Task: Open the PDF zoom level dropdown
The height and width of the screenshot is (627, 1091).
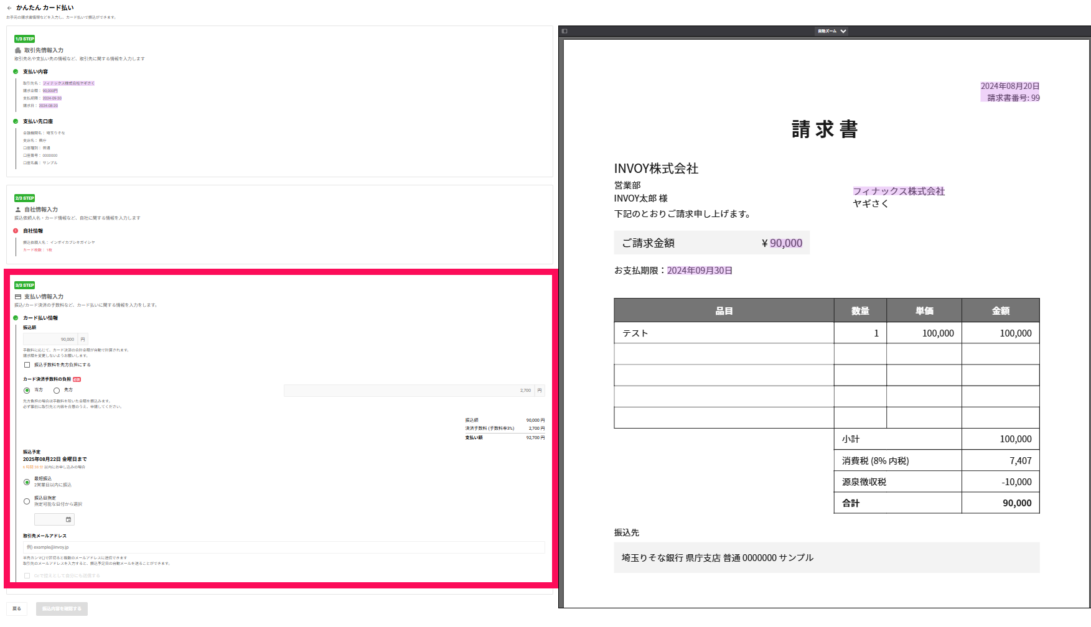Action: pos(832,31)
